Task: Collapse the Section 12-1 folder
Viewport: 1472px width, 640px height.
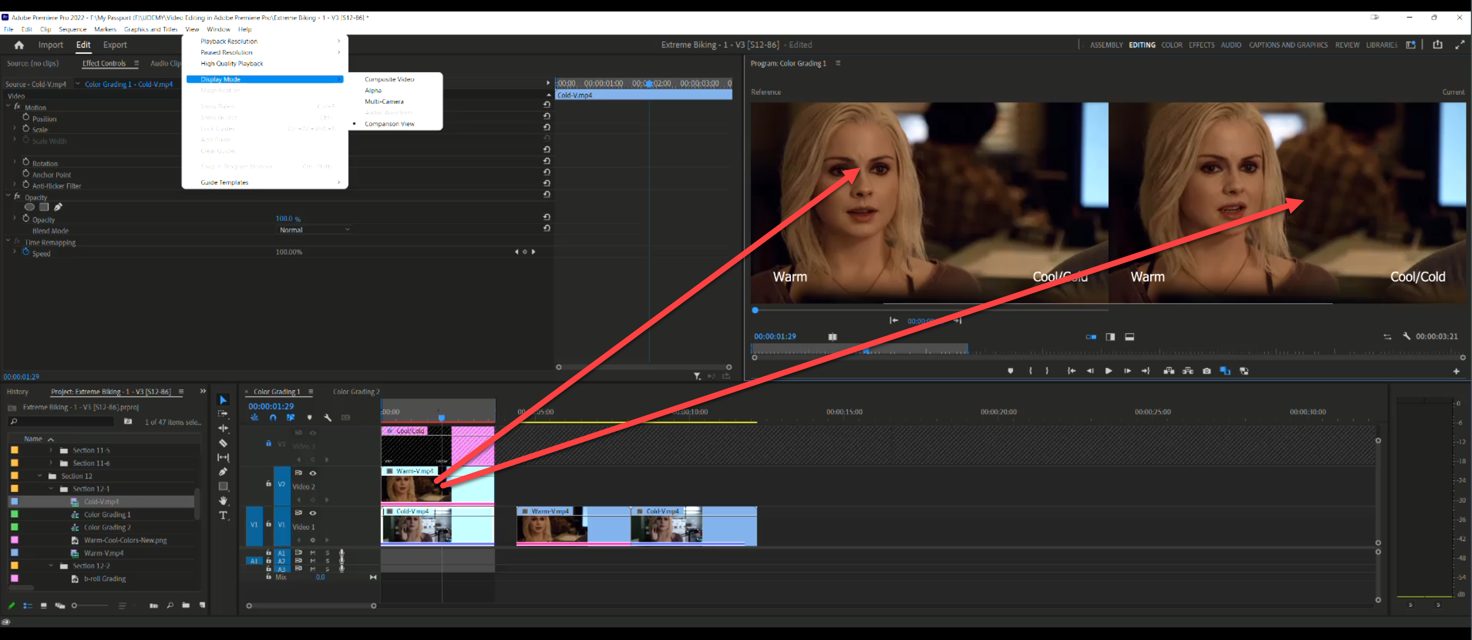Action: point(51,488)
